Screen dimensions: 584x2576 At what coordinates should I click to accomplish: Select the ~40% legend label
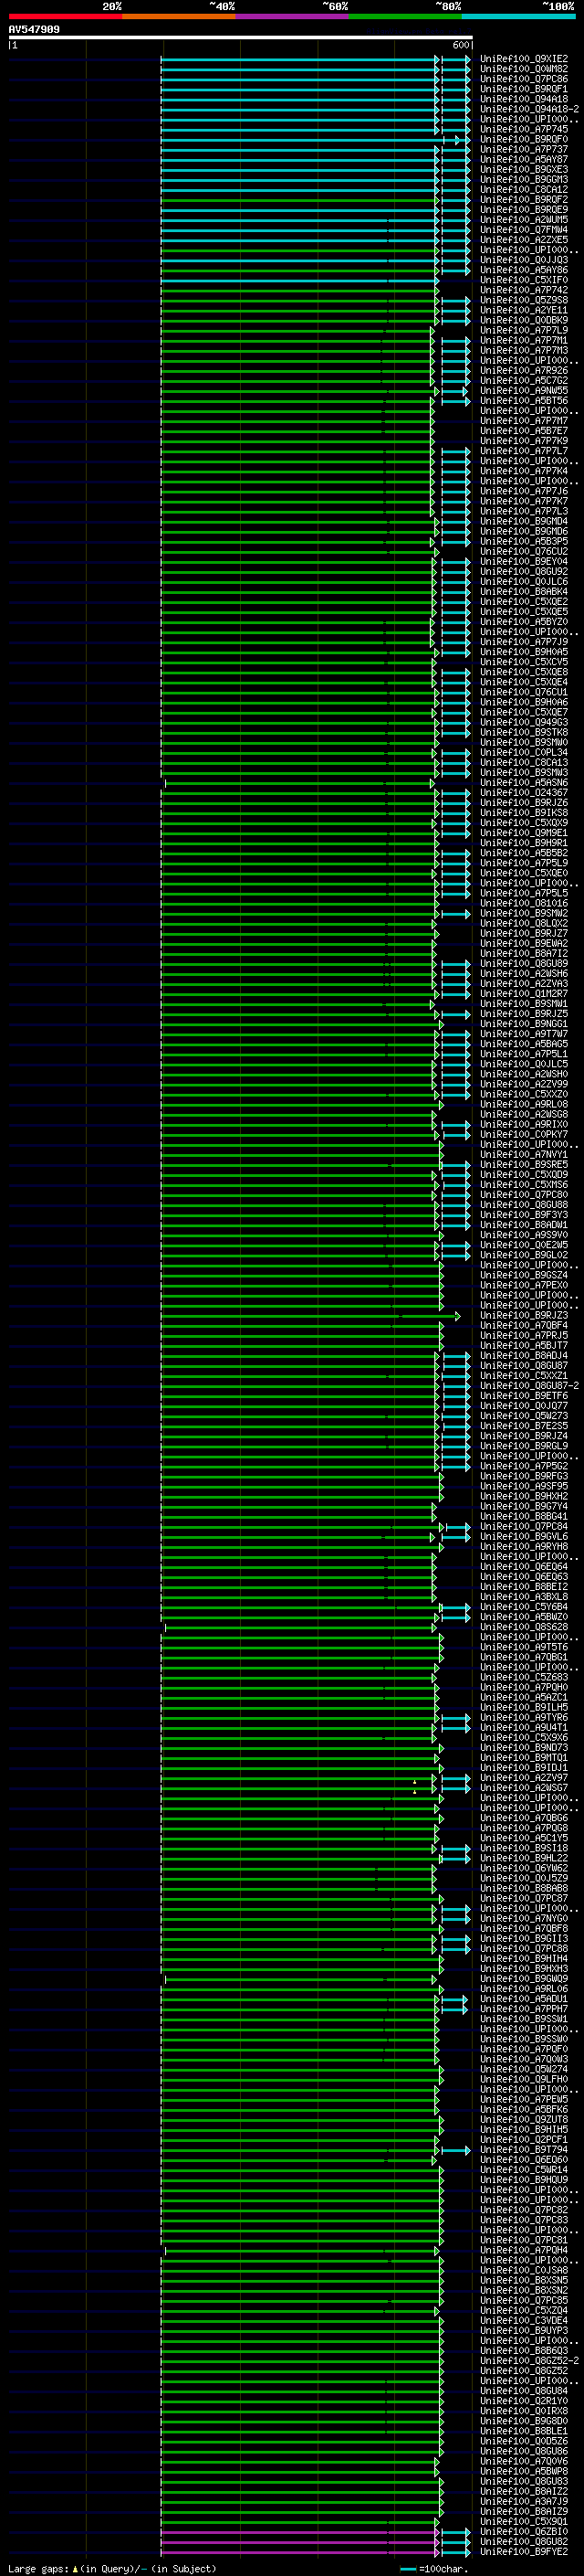(222, 6)
